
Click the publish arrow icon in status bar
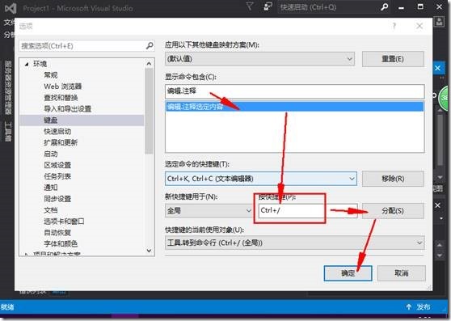point(409,307)
